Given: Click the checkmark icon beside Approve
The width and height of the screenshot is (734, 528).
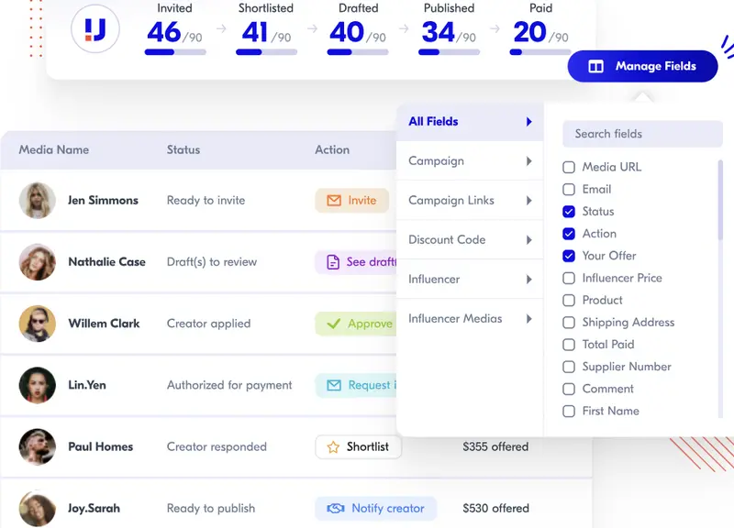Looking at the screenshot, I should pos(332,324).
